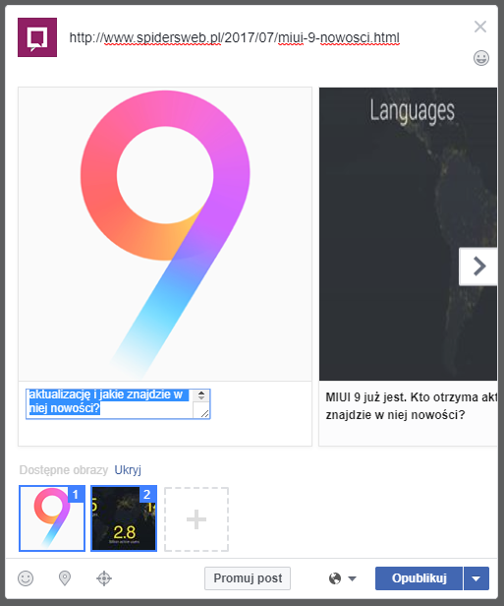Click the stepper arrows in headline textarea

(x=201, y=395)
